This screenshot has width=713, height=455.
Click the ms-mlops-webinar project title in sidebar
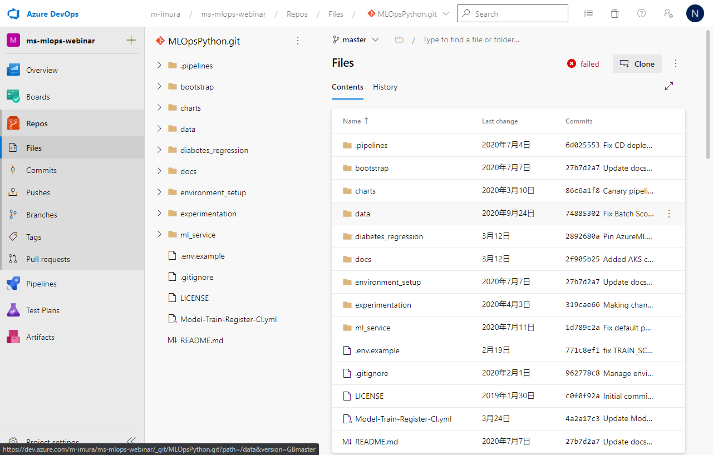pyautogui.click(x=61, y=41)
